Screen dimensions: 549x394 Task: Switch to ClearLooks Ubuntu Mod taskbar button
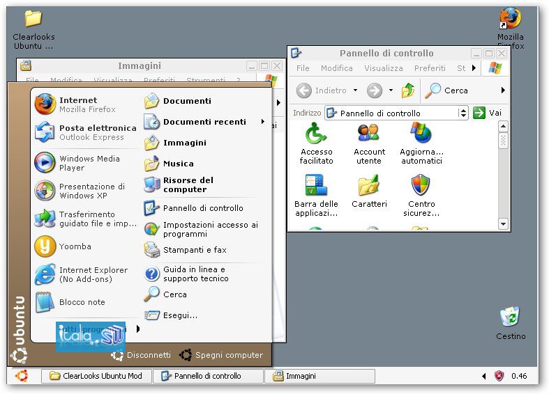click(x=96, y=376)
